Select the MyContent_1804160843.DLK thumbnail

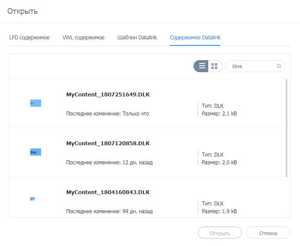pyautogui.click(x=32, y=199)
